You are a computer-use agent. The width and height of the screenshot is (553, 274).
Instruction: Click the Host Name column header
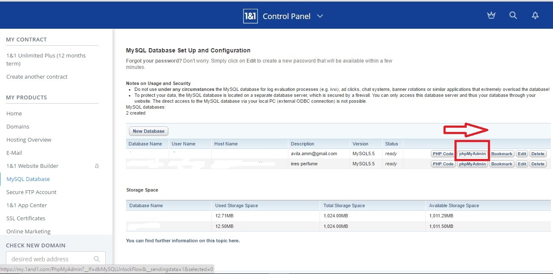click(226, 144)
